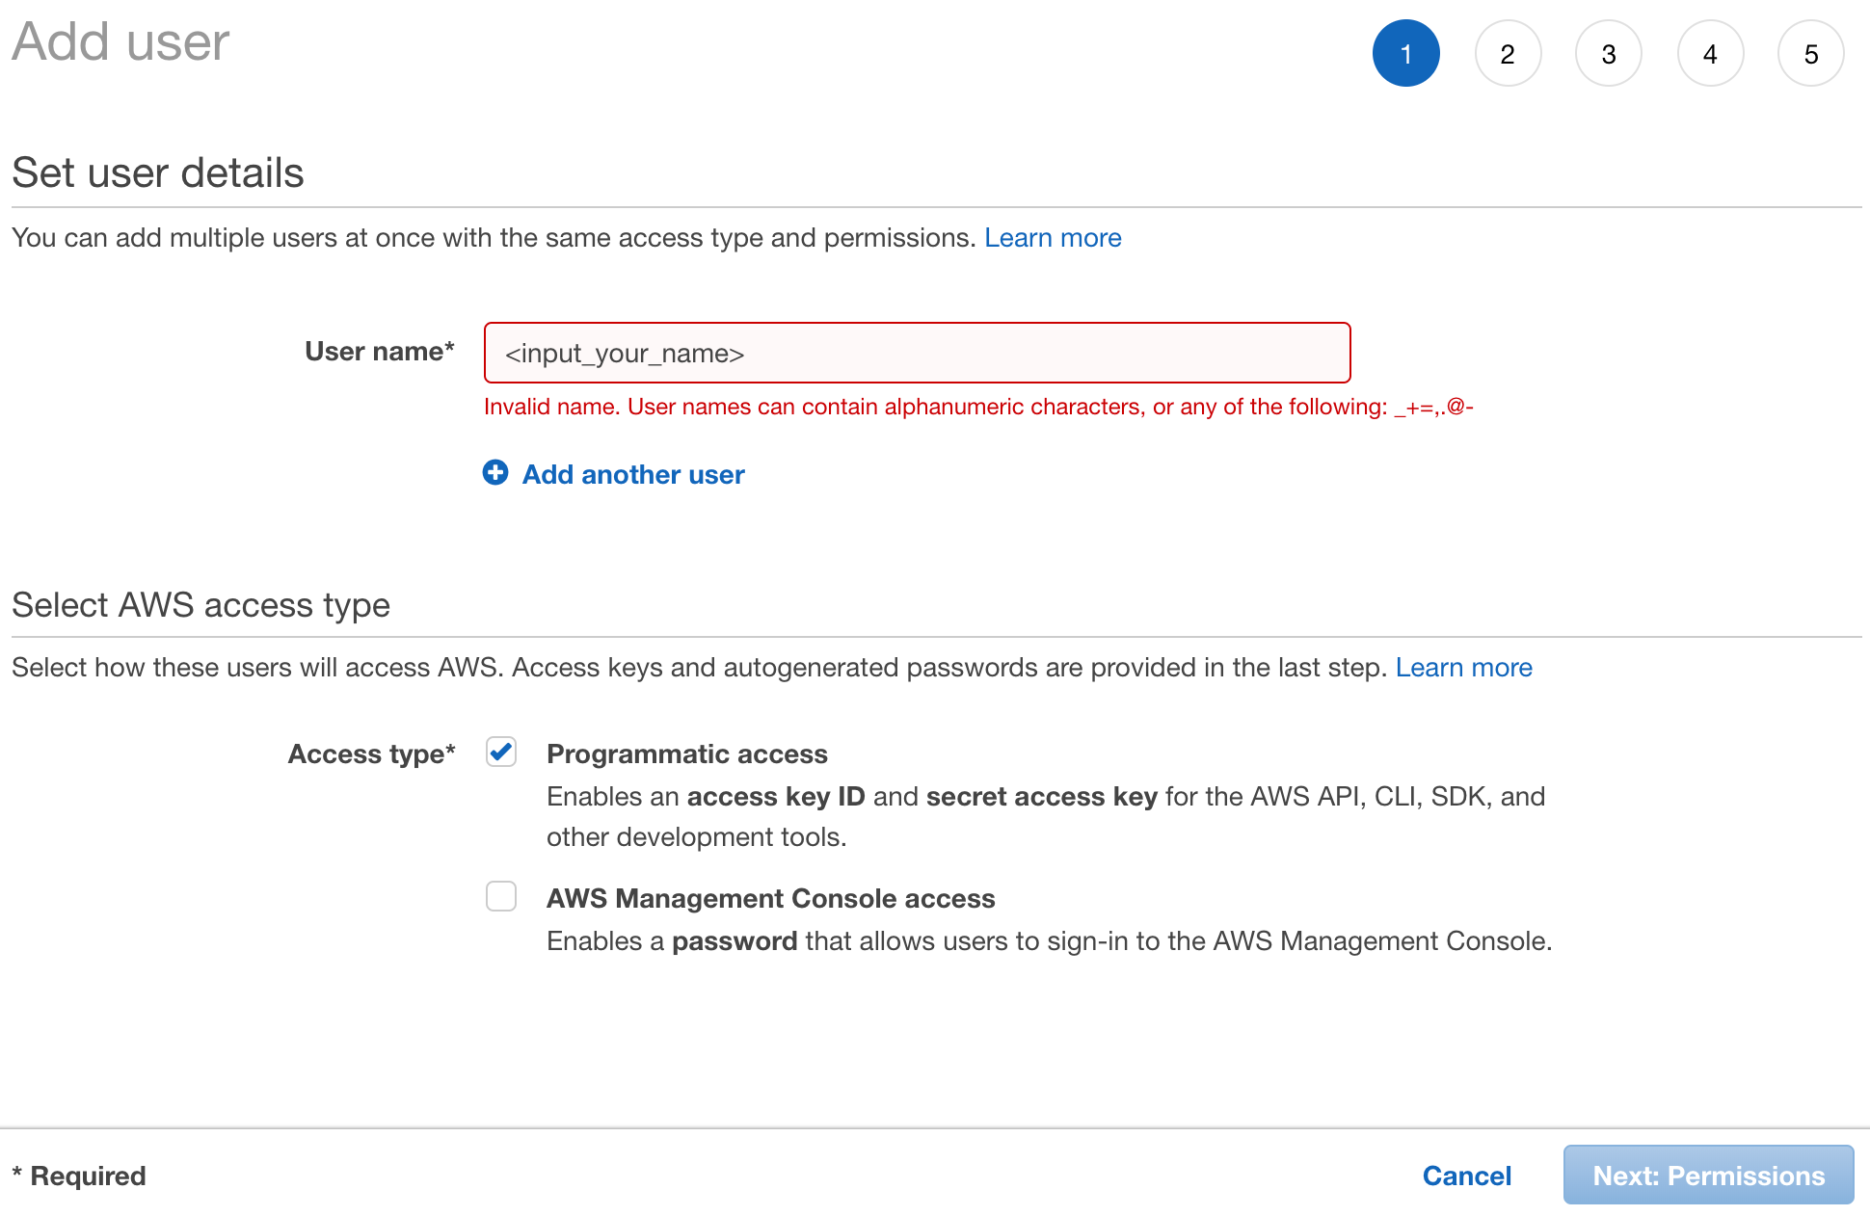This screenshot has width=1870, height=1216.
Task: Enable AWS Management Console access checkbox
Action: coord(501,896)
